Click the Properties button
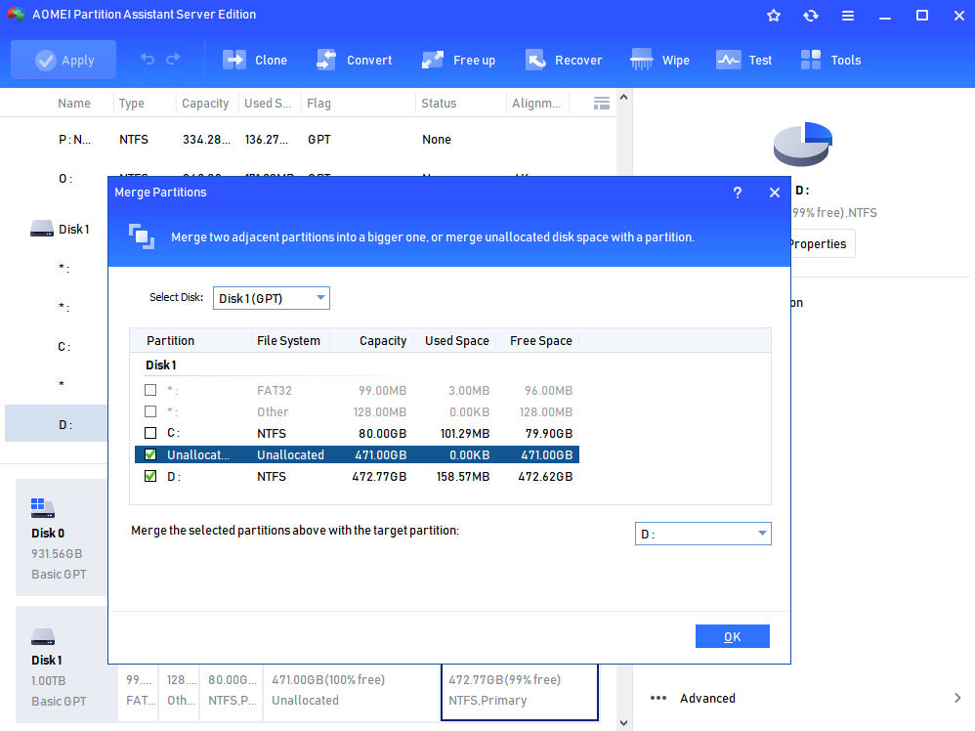The image size is (975, 731). click(x=822, y=244)
